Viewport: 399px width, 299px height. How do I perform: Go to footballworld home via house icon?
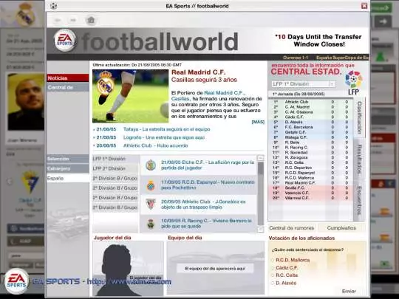point(91,20)
